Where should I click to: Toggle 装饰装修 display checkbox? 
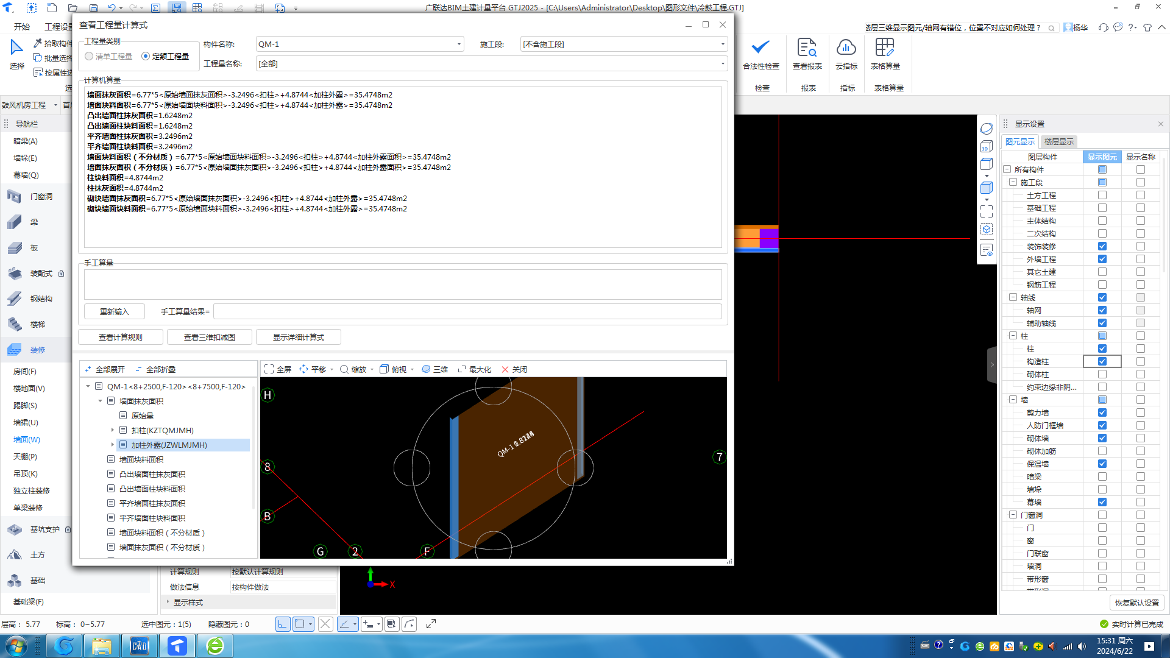pos(1102,246)
